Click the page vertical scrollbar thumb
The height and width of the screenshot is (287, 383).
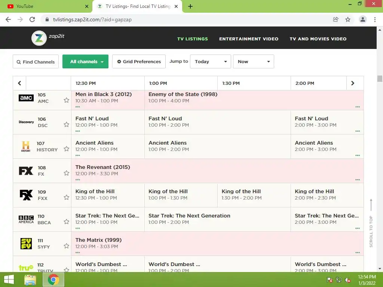coord(380,78)
